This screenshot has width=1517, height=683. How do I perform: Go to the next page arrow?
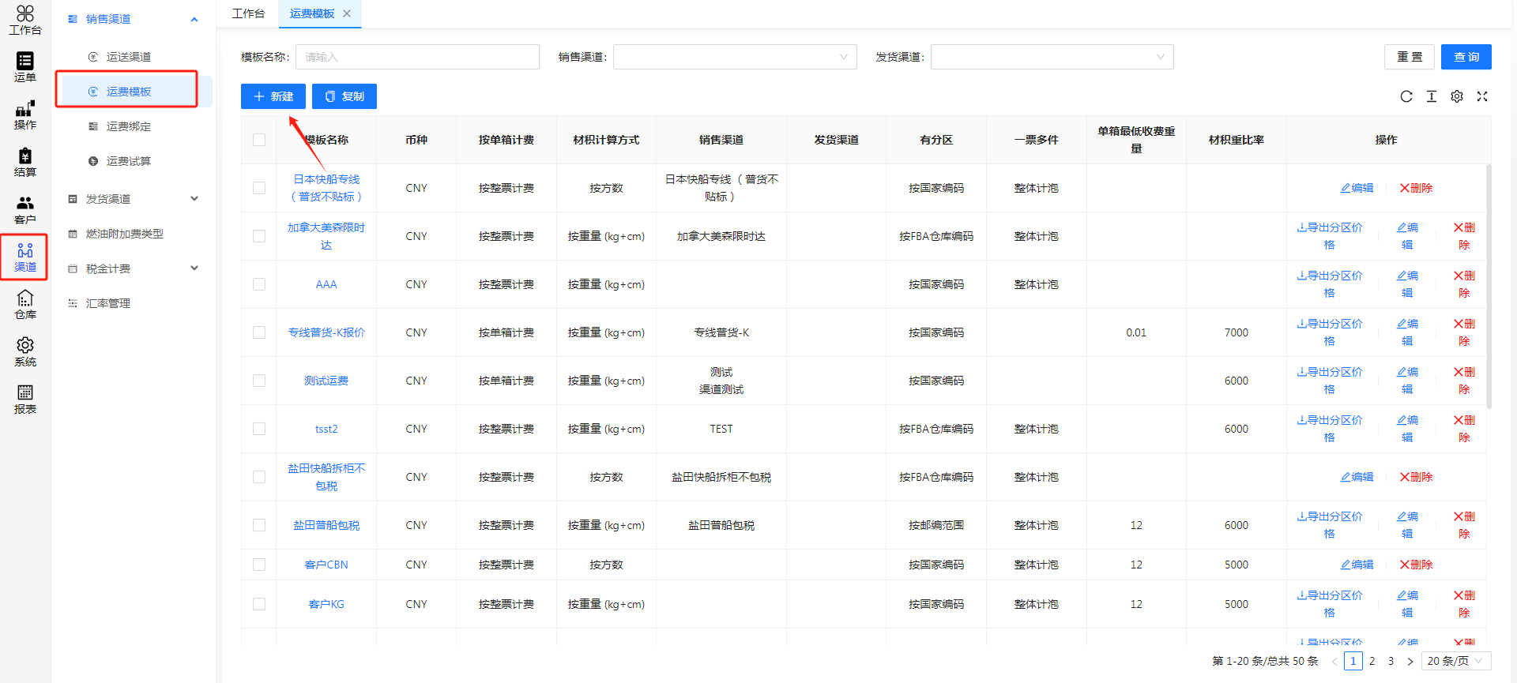1410,662
